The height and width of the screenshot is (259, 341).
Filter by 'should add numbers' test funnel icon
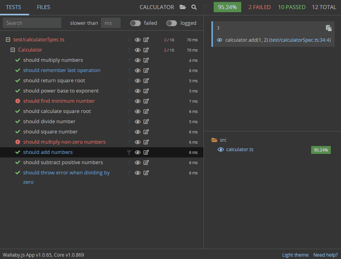click(x=129, y=152)
